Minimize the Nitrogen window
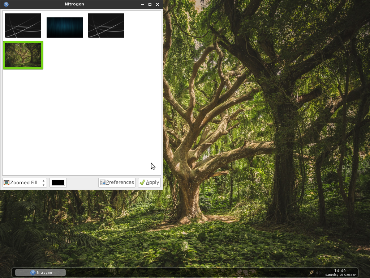The height and width of the screenshot is (278, 370). (x=142, y=4)
